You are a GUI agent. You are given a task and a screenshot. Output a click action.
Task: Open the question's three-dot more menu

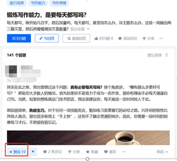pyautogui.click(x=161, y=38)
